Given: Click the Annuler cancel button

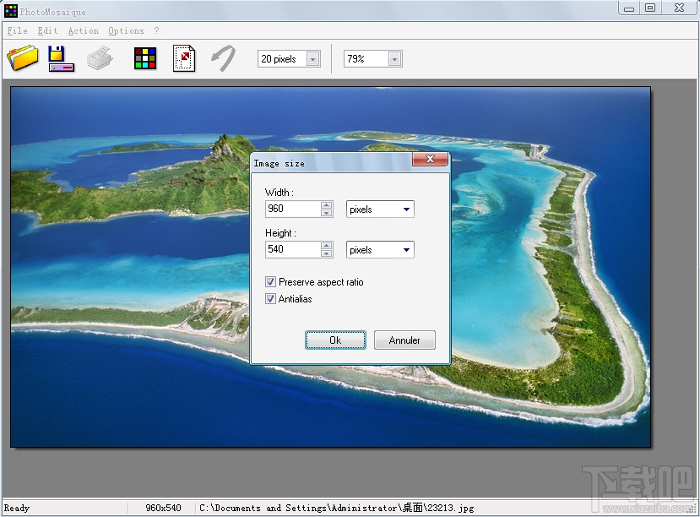Looking at the screenshot, I should [404, 340].
